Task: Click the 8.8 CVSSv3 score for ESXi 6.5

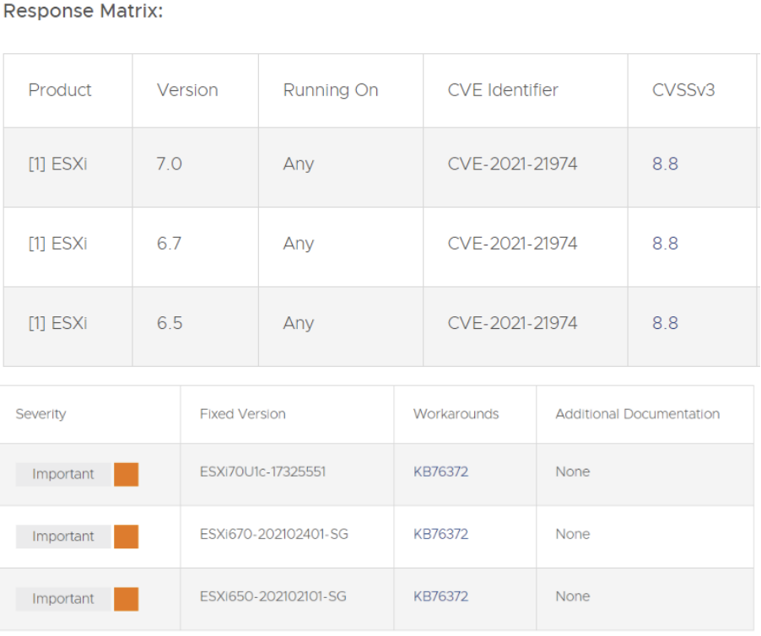Action: point(665,323)
